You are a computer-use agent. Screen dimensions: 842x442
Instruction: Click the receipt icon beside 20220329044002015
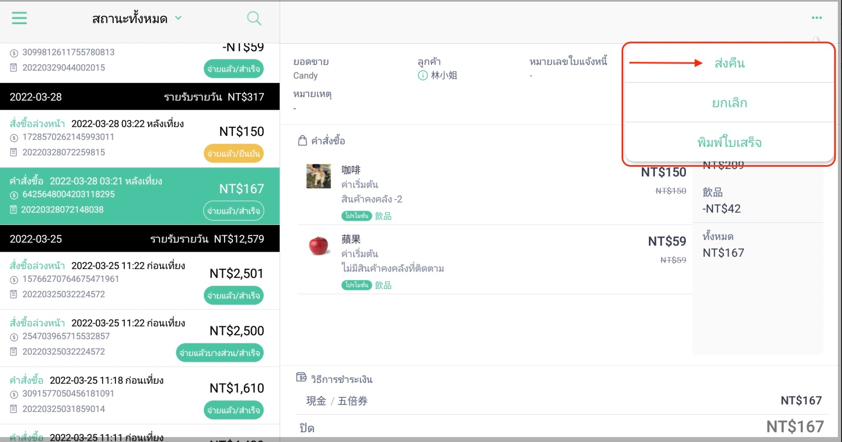14,68
